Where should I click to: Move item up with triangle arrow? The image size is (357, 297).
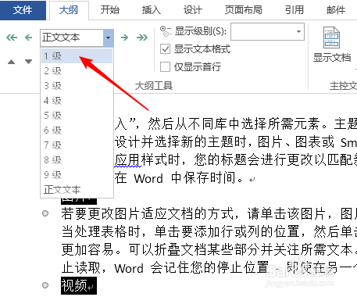coord(11,62)
